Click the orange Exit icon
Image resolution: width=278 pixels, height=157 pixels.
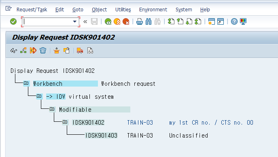coord(117,21)
